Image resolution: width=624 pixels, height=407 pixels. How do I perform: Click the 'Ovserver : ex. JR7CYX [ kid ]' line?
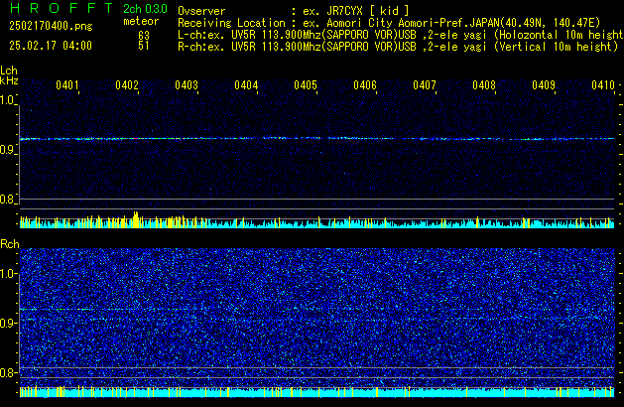pyautogui.click(x=294, y=11)
